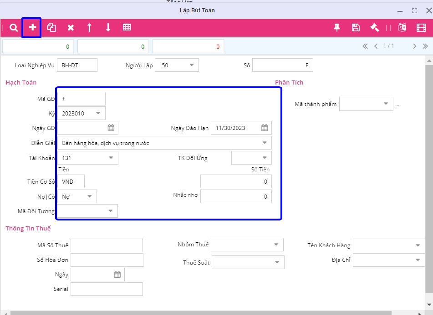Pin the window using pushpin icon
Viewport: 433px width, 315px height.
(337, 28)
